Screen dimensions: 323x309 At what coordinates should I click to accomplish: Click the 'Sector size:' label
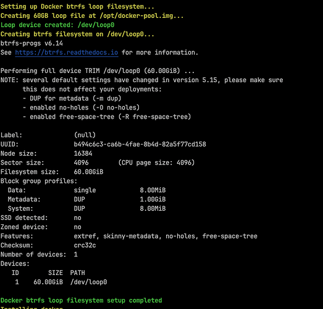pos(22,163)
